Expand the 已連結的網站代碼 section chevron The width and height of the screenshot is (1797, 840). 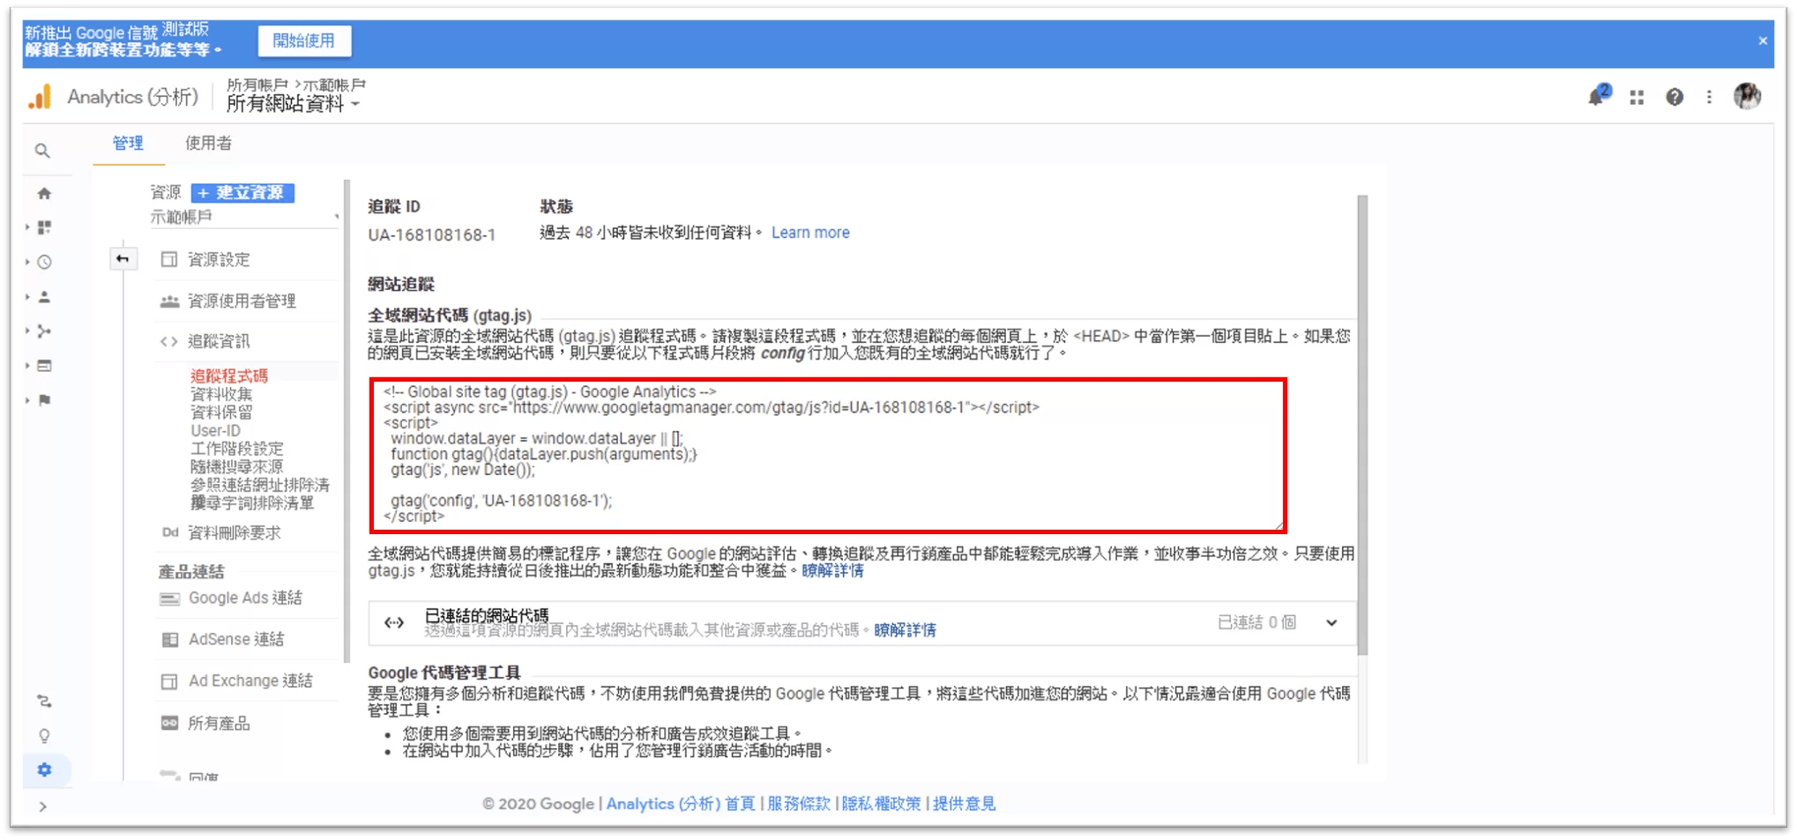[x=1331, y=622]
